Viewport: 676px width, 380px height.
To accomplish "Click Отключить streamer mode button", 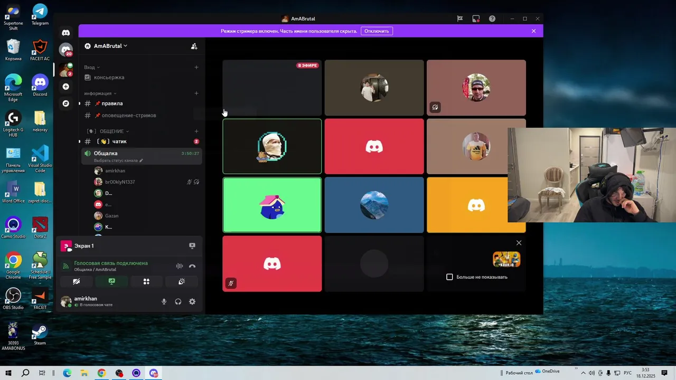I will pyautogui.click(x=377, y=31).
